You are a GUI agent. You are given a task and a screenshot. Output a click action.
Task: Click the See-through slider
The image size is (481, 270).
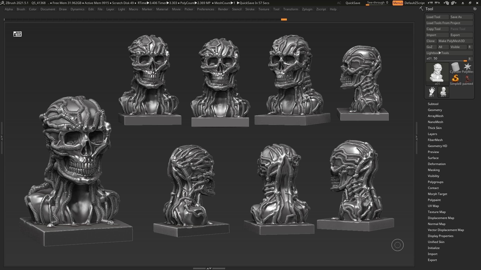(x=378, y=3)
